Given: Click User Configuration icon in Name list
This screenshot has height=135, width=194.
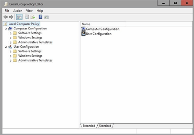Looking at the screenshot, I should (x=83, y=34).
